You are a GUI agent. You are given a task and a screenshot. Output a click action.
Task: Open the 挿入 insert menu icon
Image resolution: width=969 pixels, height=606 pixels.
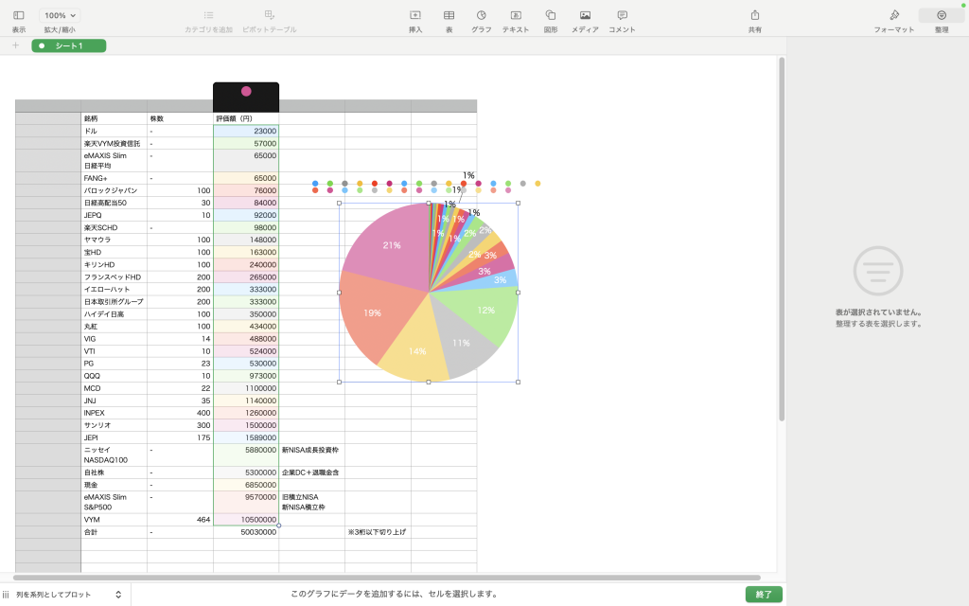click(414, 15)
